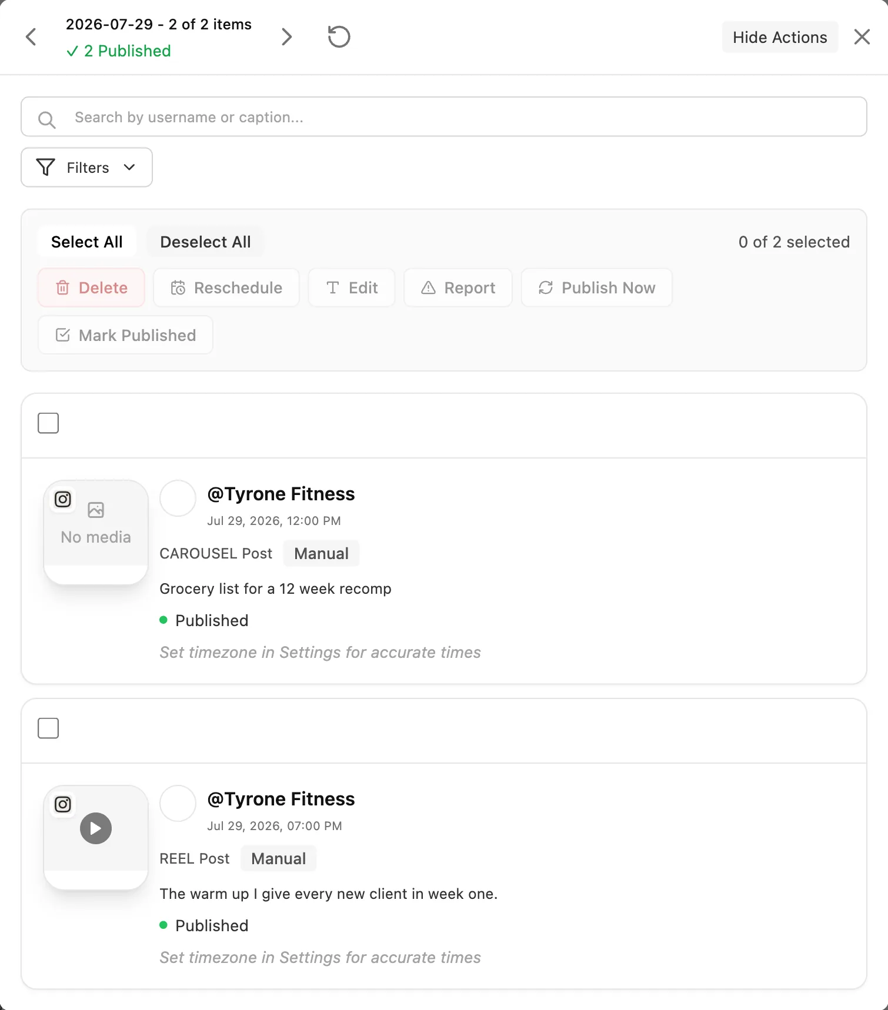
Task: Go to the next day with right chevron
Action: point(286,37)
